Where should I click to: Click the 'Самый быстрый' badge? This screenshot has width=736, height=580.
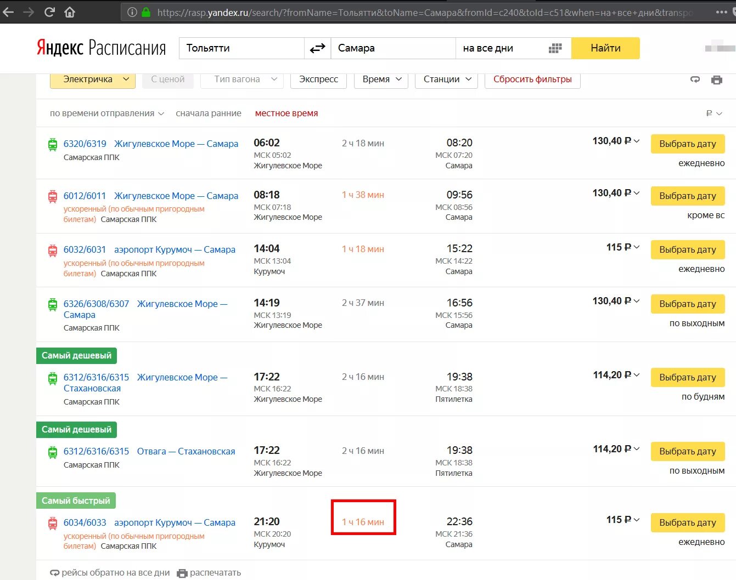pyautogui.click(x=76, y=501)
